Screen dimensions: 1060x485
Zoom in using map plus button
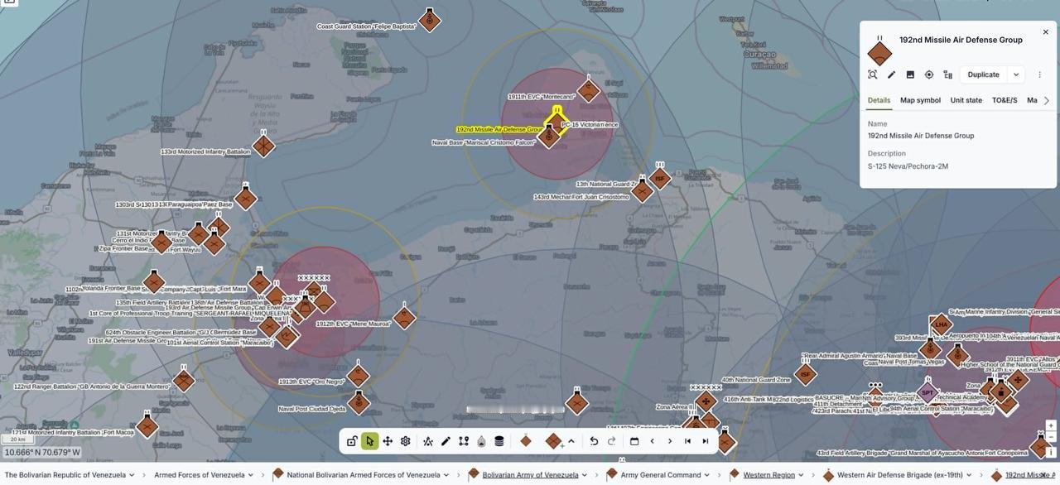1050,425
